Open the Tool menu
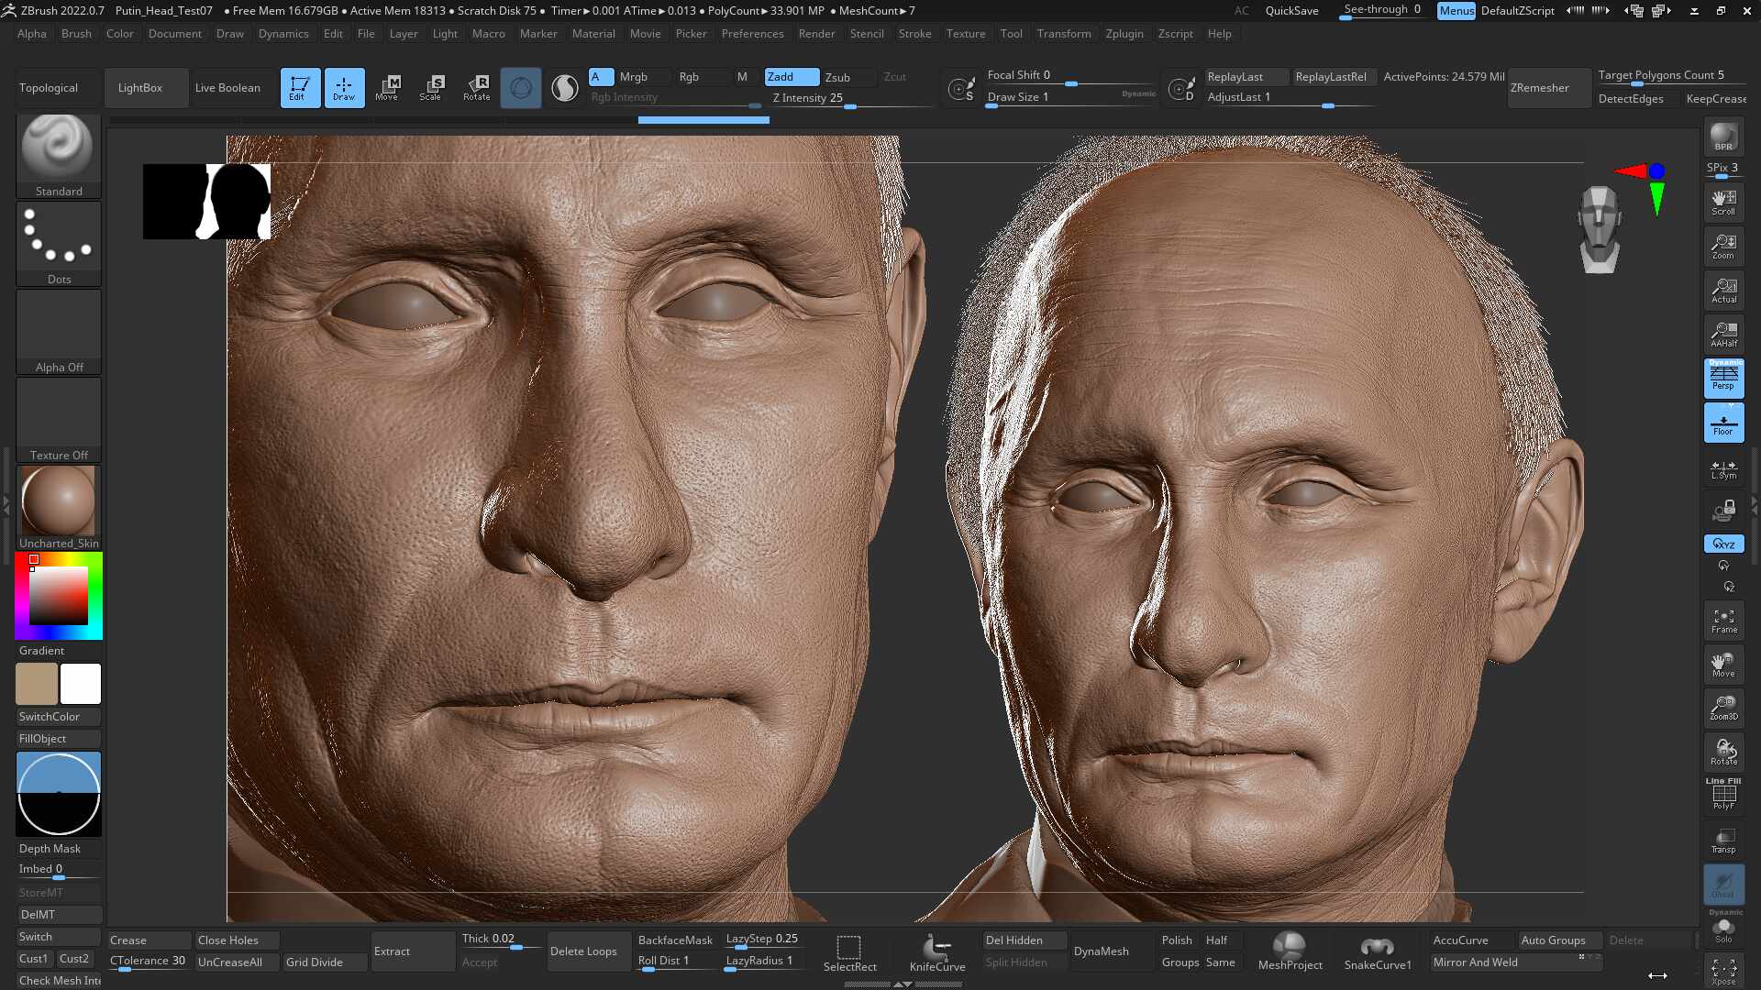The width and height of the screenshot is (1761, 990). (1011, 34)
